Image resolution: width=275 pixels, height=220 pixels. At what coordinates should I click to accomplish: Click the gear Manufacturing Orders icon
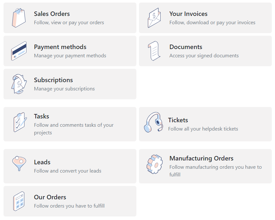coord(154,164)
